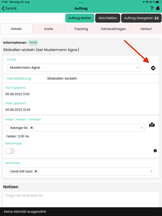This screenshot has height=216, width=162.
Task: Open the Kunde selection field
Action: [74, 68]
